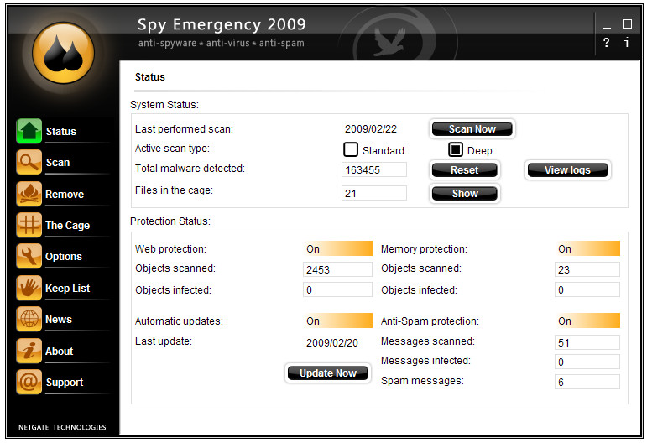Open the Support section label
This screenshot has height=443, width=647.
tap(65, 383)
